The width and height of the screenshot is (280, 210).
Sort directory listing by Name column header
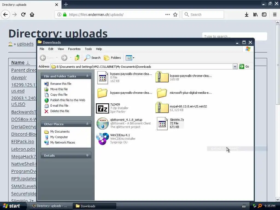(18, 63)
